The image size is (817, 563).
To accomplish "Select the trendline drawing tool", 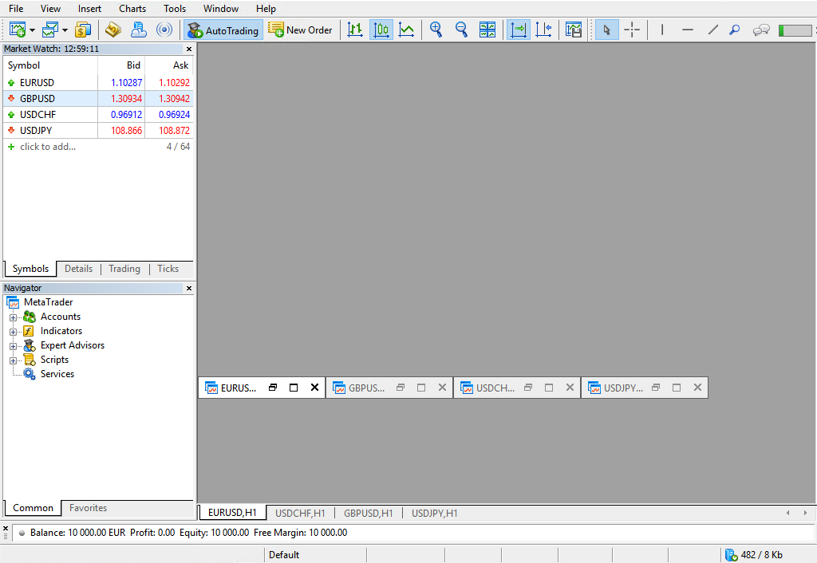I will pos(712,30).
